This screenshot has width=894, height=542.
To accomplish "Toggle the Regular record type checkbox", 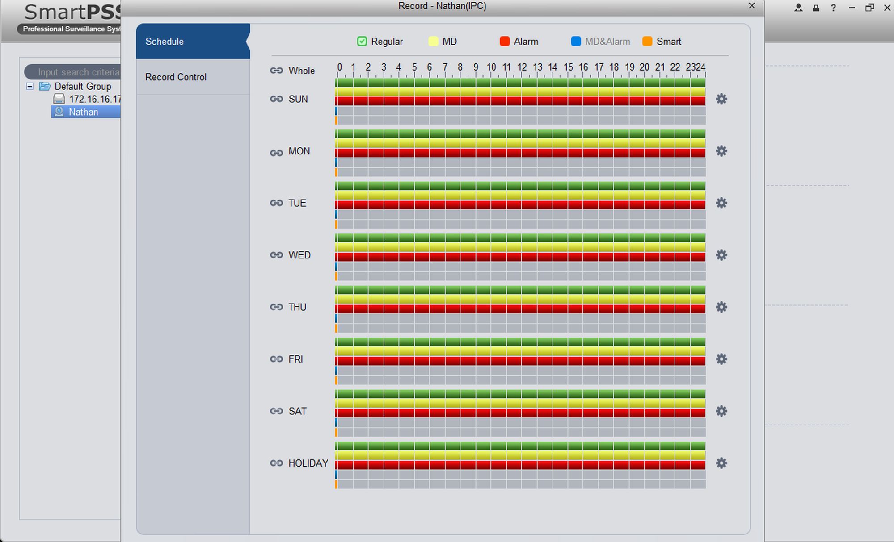I will point(362,42).
